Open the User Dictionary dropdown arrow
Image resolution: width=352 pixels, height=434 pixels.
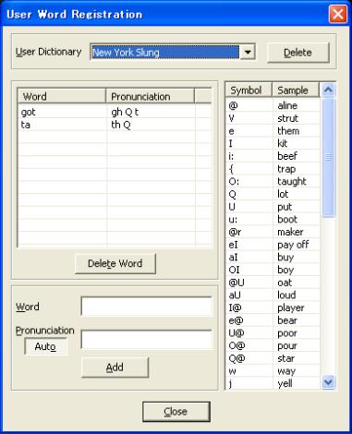point(248,53)
